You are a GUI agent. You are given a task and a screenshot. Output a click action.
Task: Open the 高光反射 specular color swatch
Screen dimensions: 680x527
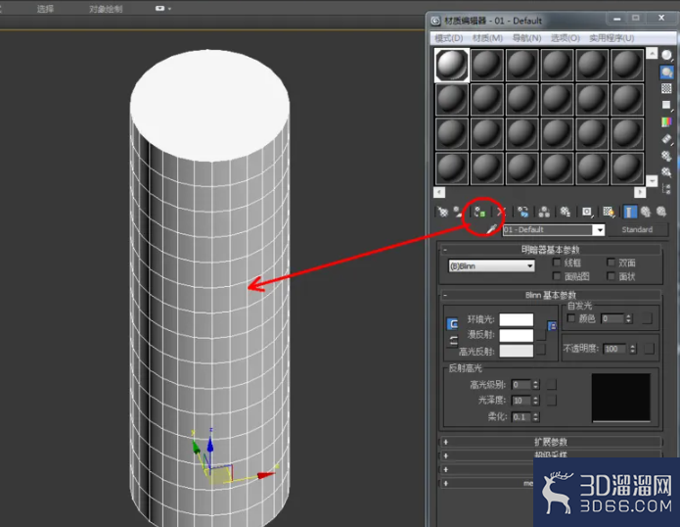coord(516,351)
